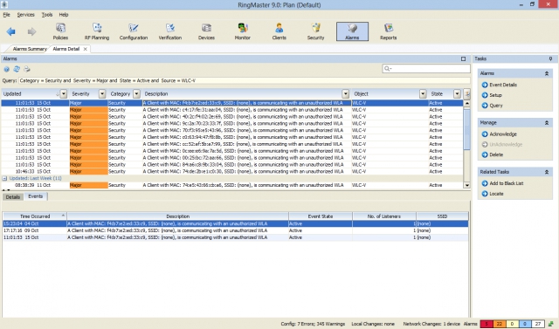Collapse the 'Updated: Last Week (11)' group
The width and height of the screenshot is (559, 329).
(4, 178)
